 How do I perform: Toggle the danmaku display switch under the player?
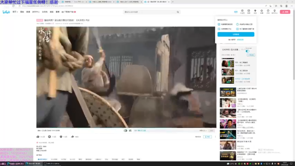125,131
